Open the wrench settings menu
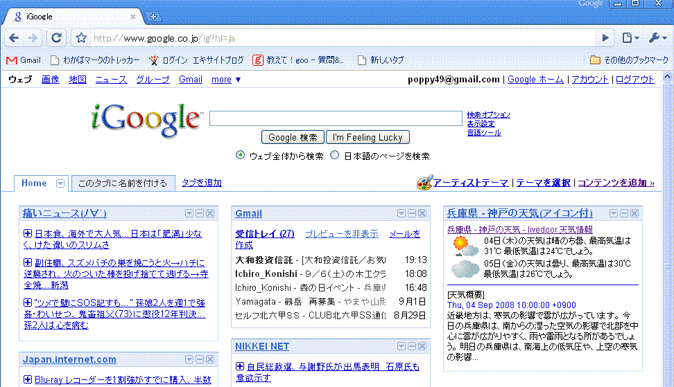 point(657,38)
